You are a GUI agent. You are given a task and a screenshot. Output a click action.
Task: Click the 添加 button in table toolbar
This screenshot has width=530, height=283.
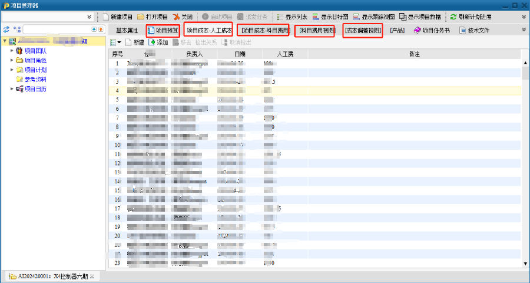tap(158, 42)
